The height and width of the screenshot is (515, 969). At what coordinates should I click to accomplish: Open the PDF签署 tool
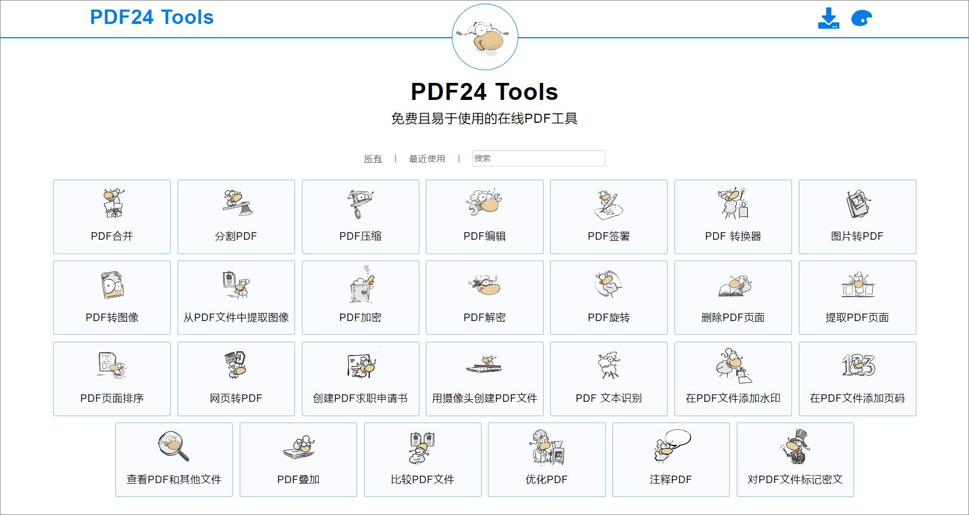coord(609,216)
